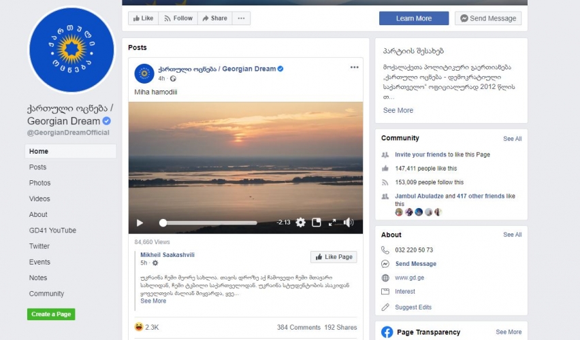Screen dimensions: 580x340
Task: Like the Georgian Dream page
Action: tap(143, 18)
